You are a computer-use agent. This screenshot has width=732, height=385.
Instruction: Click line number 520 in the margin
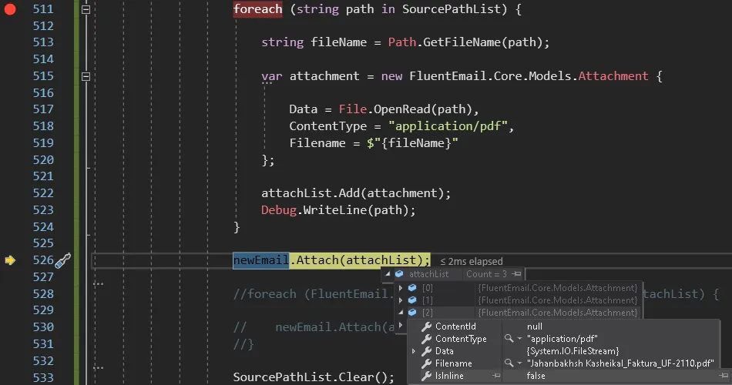[43, 160]
